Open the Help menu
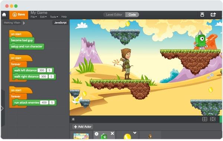The image size is (223, 141). click(x=64, y=17)
